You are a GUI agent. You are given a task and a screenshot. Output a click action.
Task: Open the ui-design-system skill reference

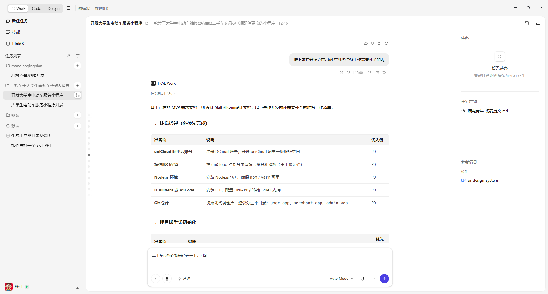pos(479,180)
